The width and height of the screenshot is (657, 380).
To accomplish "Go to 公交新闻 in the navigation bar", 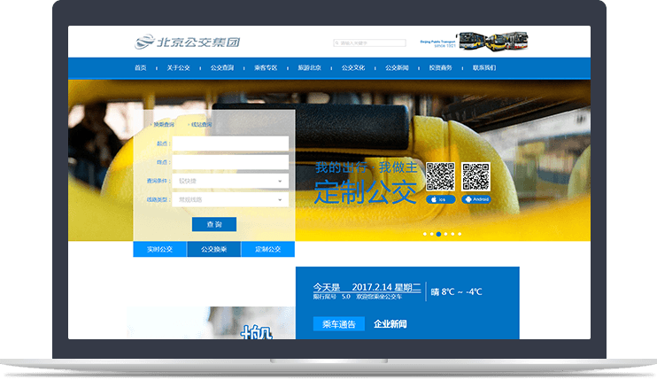I will tap(397, 67).
